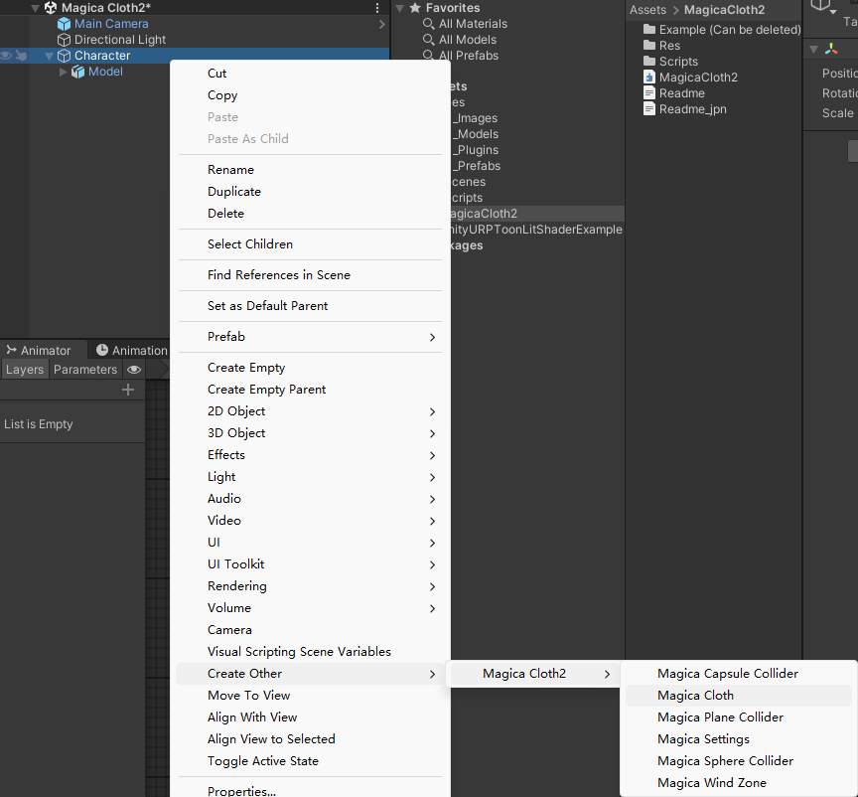
Task: Choose Set as Default Parent
Action: click(x=310, y=306)
